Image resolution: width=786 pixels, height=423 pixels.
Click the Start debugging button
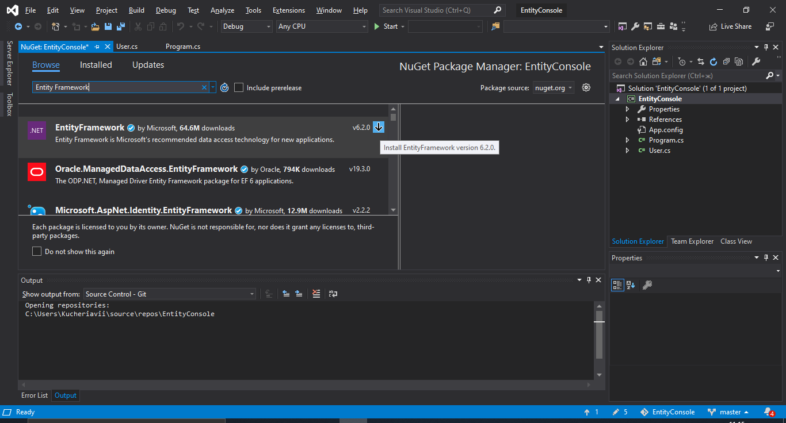pos(386,26)
